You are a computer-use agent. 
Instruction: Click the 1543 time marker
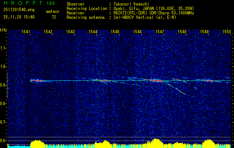70,31
